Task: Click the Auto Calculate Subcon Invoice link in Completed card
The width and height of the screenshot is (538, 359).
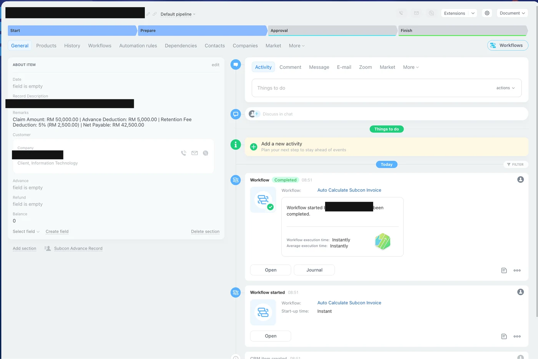Action: point(349,190)
